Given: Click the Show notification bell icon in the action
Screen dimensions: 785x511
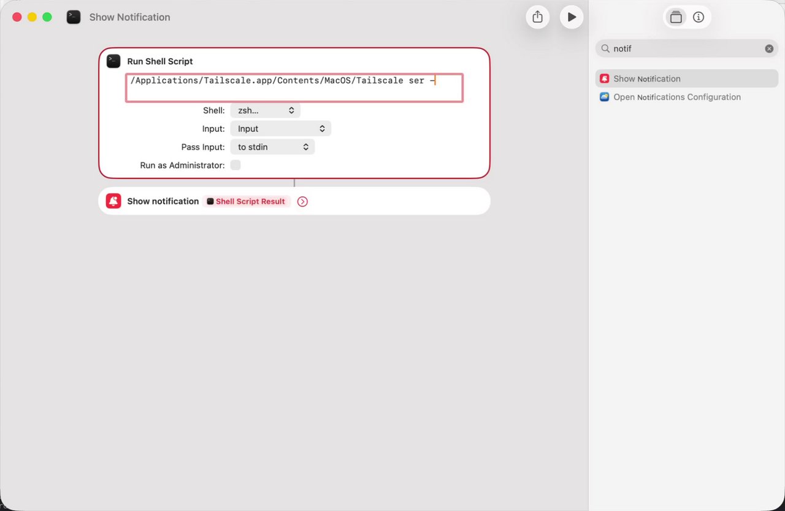Looking at the screenshot, I should [113, 201].
